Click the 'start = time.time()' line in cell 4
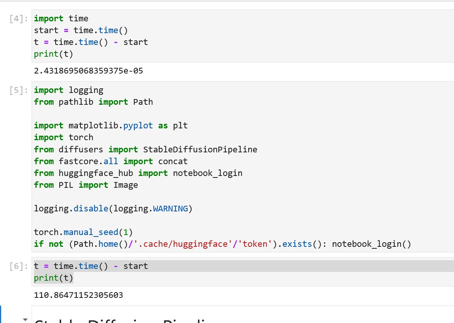Screen dimensions: 454x323 (81, 30)
